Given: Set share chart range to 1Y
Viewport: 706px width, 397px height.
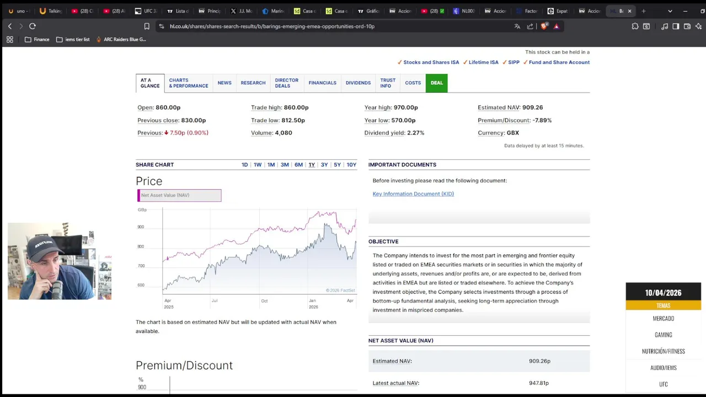Looking at the screenshot, I should click(x=312, y=165).
